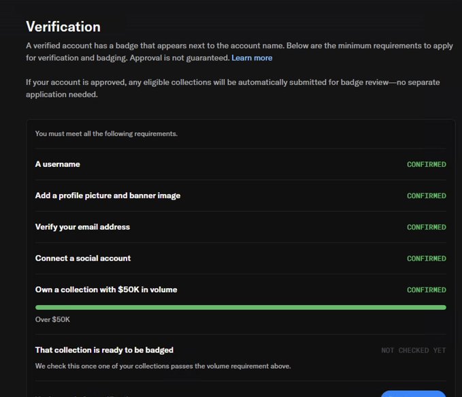Open the Learn more link

click(x=252, y=58)
